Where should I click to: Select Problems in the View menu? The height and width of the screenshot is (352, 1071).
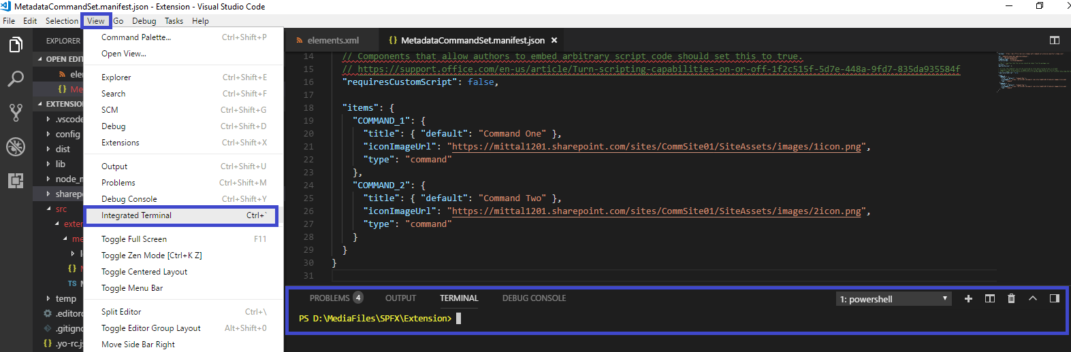(x=183, y=183)
